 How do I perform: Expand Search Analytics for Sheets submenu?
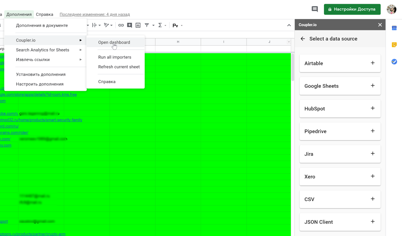point(46,50)
